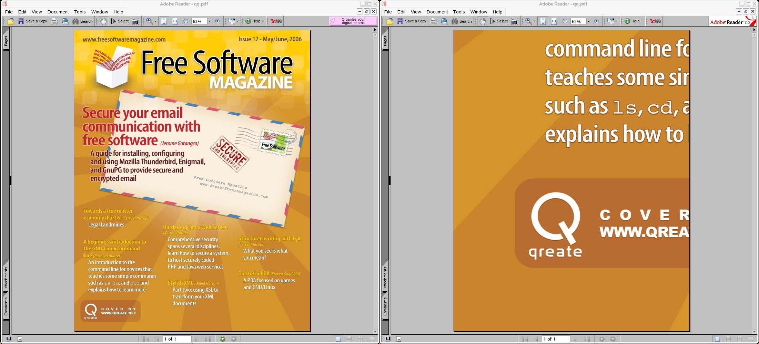The height and width of the screenshot is (344, 759).
Task: Open Search binoculars in right window
Action: (462, 21)
